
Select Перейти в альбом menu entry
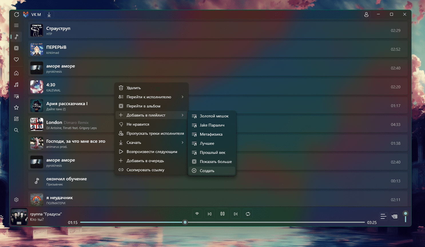point(151,106)
